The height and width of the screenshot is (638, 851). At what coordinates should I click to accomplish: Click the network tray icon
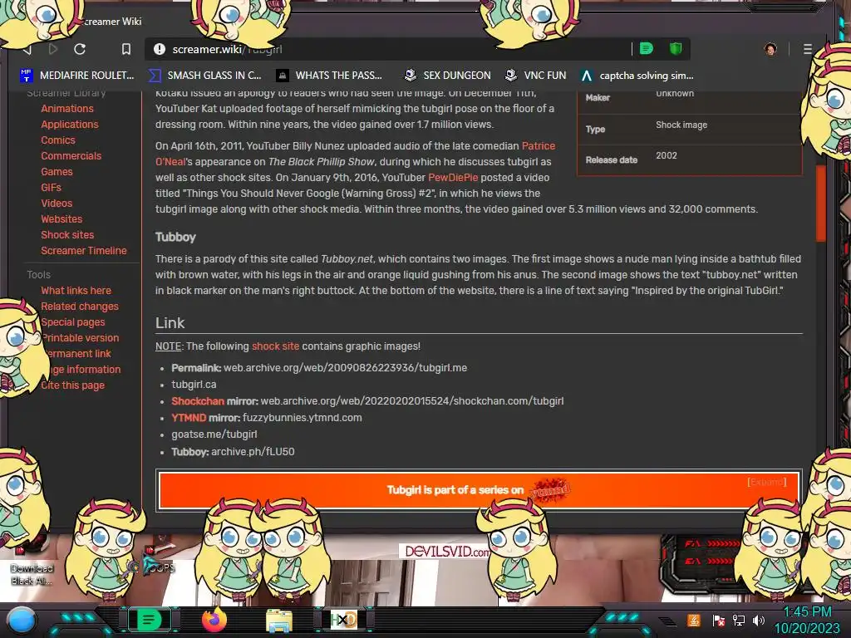point(738,620)
